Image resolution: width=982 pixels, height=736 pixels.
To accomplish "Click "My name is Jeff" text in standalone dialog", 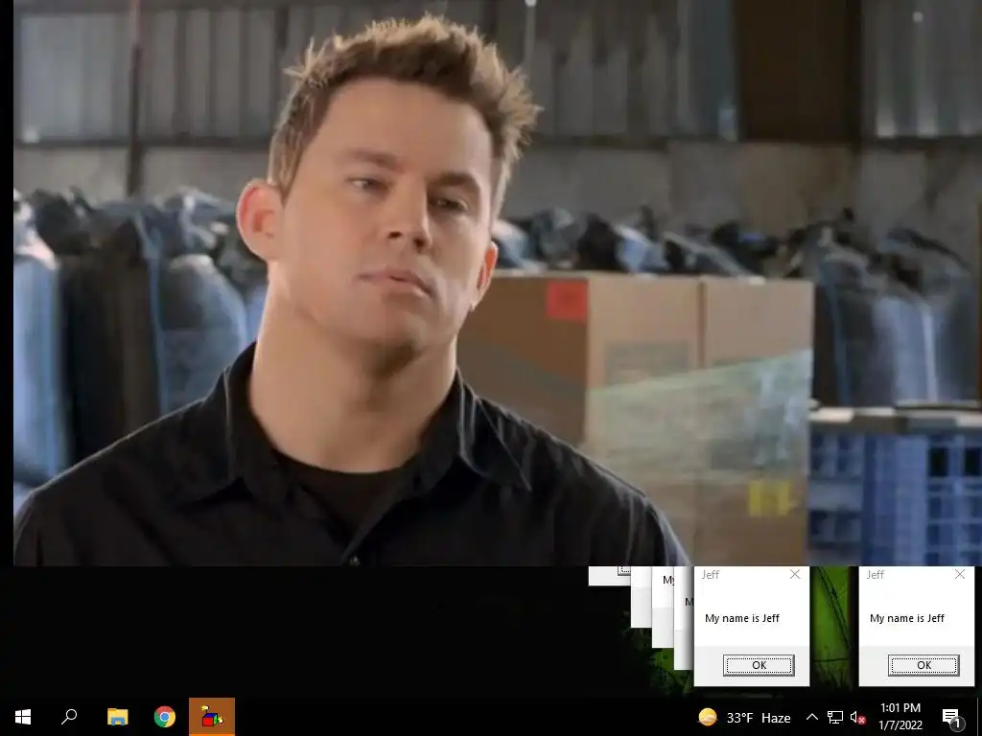I will click(907, 618).
